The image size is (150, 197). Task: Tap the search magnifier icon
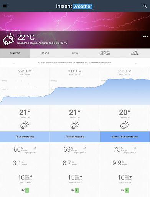[145, 6]
